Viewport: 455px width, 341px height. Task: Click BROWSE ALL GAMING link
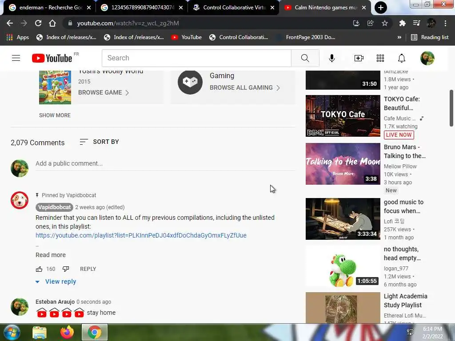pyautogui.click(x=245, y=87)
